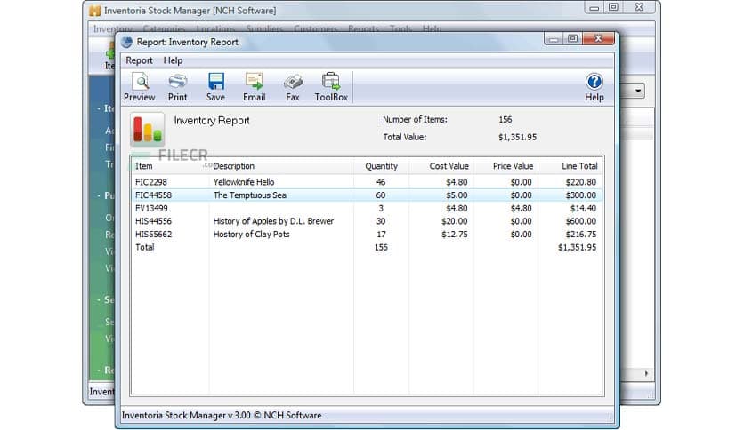Click the Description column header

[234, 166]
